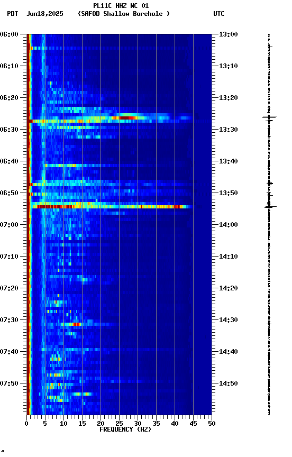
Task: Click the 40 Hz axis tick label
Action: coord(175,424)
